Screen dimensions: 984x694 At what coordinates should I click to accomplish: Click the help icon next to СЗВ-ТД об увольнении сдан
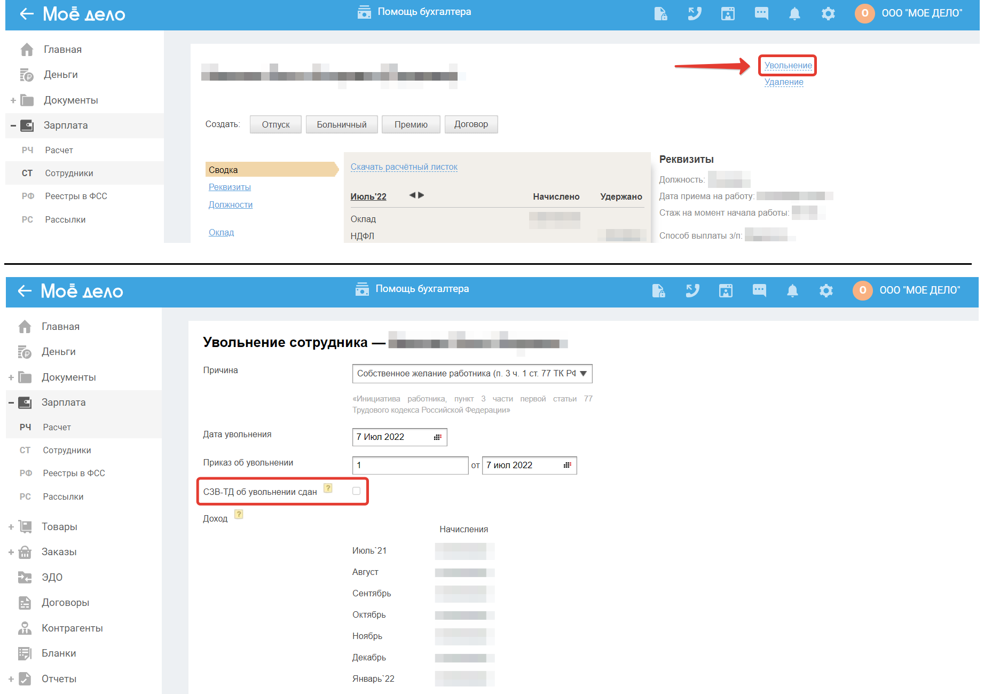[x=328, y=488]
